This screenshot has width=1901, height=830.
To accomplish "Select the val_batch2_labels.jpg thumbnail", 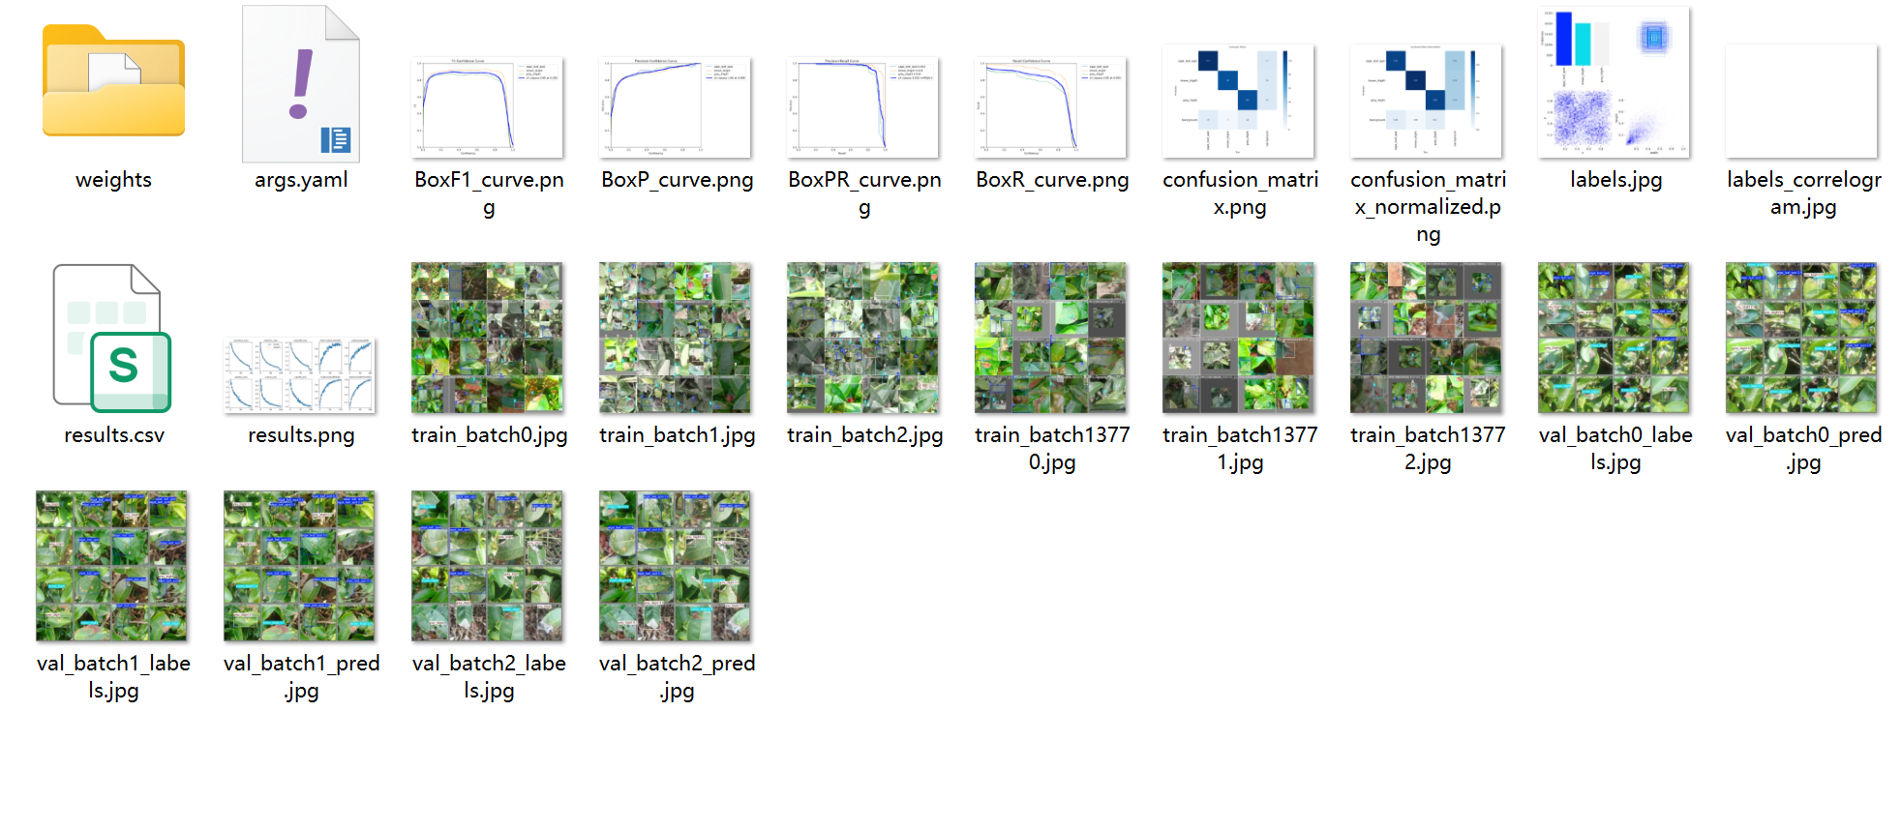I will coord(488,566).
